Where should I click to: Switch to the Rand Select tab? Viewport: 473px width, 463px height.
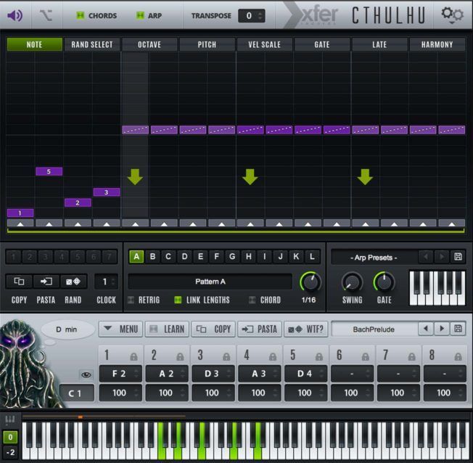[x=92, y=44]
